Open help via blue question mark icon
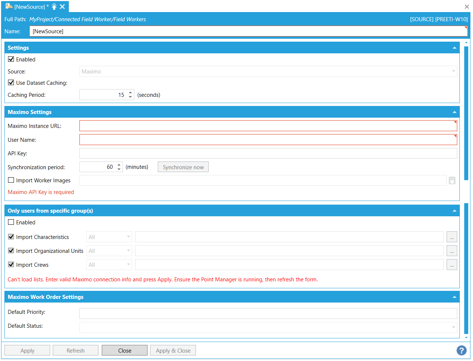 (461, 350)
